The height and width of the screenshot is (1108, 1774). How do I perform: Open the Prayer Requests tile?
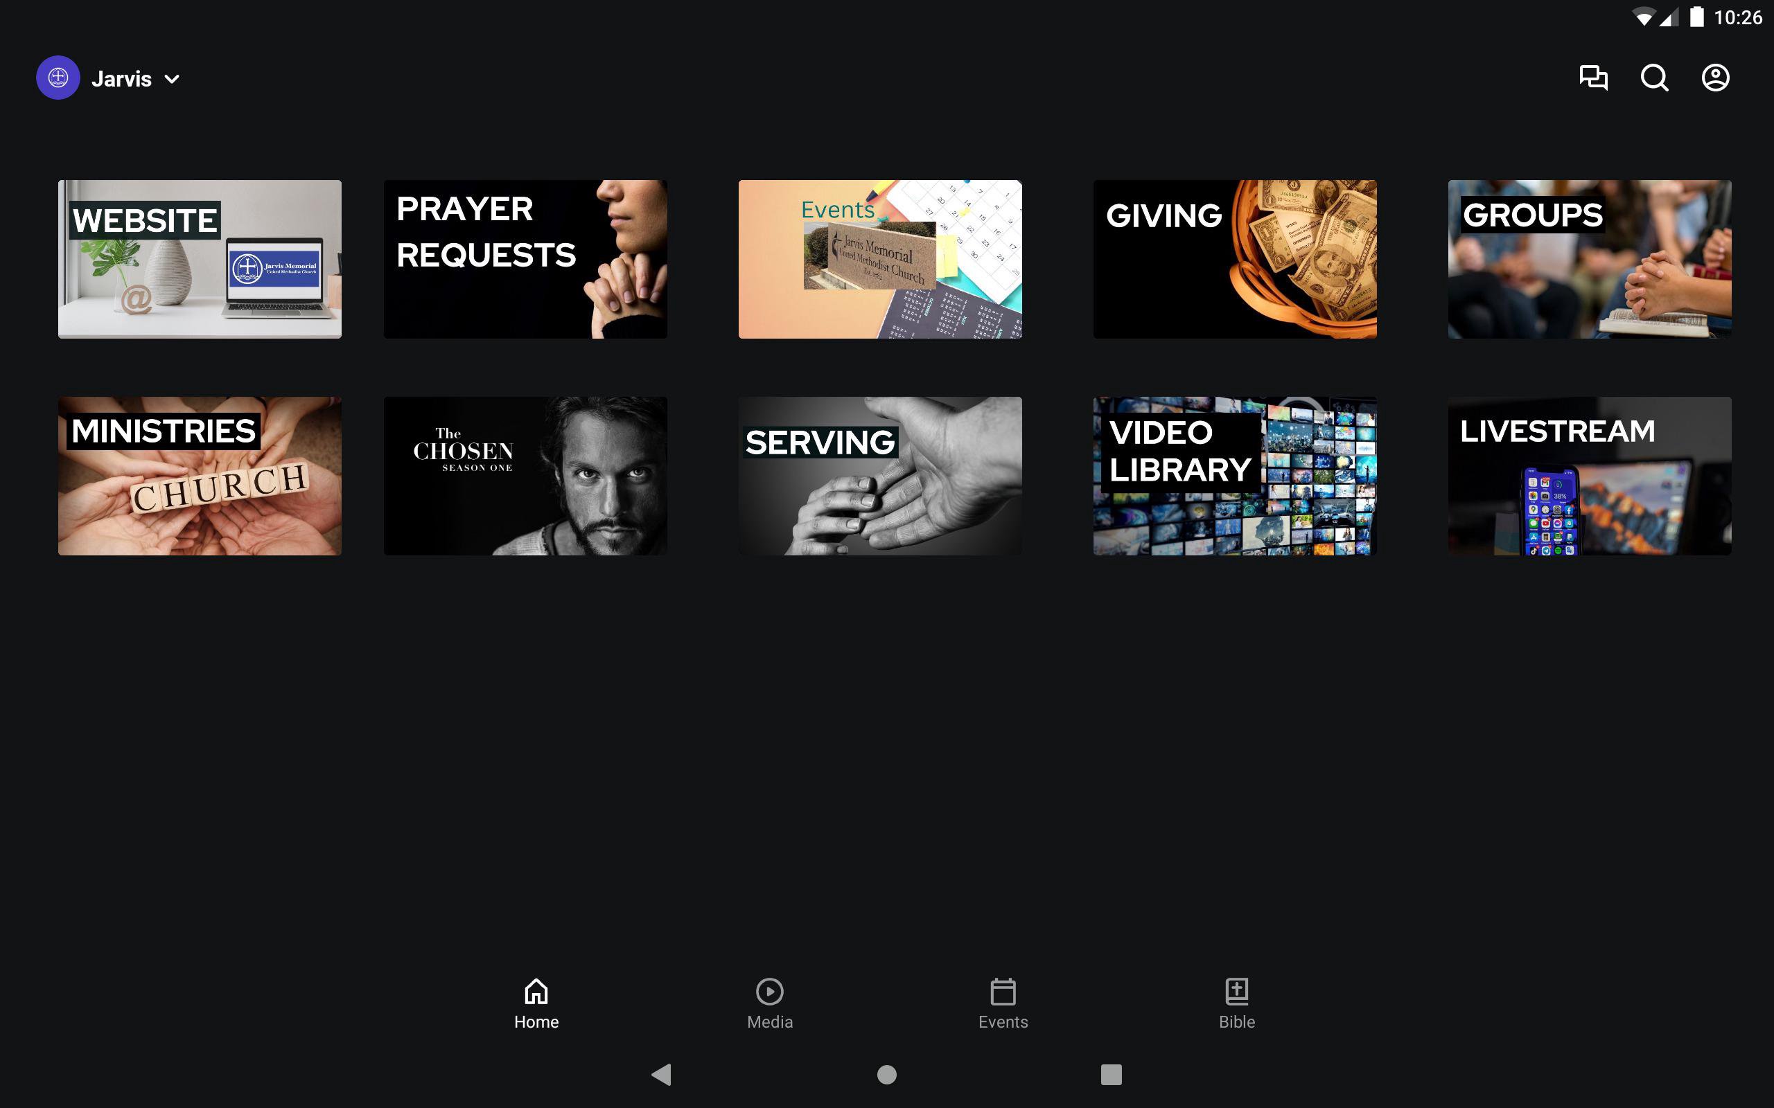pos(525,259)
